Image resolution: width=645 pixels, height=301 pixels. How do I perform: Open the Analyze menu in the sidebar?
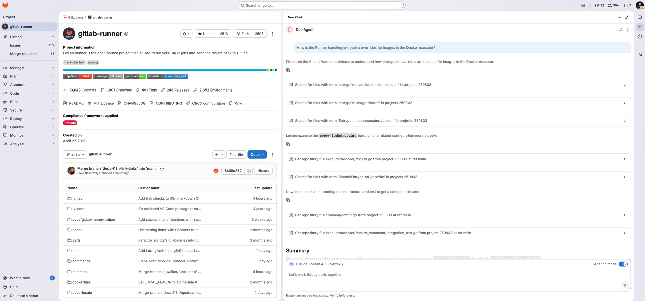point(29,144)
